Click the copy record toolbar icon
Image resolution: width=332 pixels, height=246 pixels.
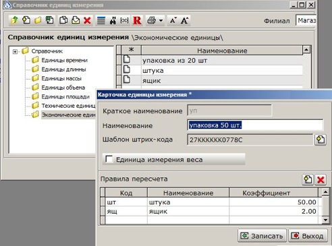click(63, 20)
